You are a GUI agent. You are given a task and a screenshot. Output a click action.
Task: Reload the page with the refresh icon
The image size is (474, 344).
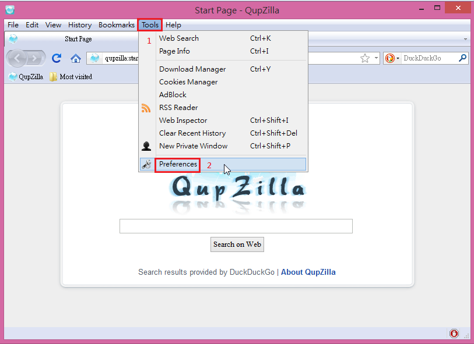pos(57,58)
